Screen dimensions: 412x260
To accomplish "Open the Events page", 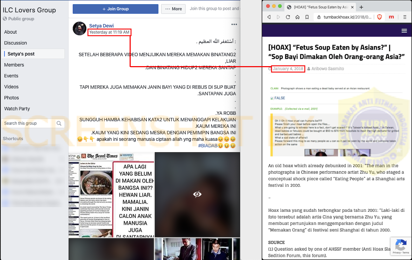I will [11, 76].
